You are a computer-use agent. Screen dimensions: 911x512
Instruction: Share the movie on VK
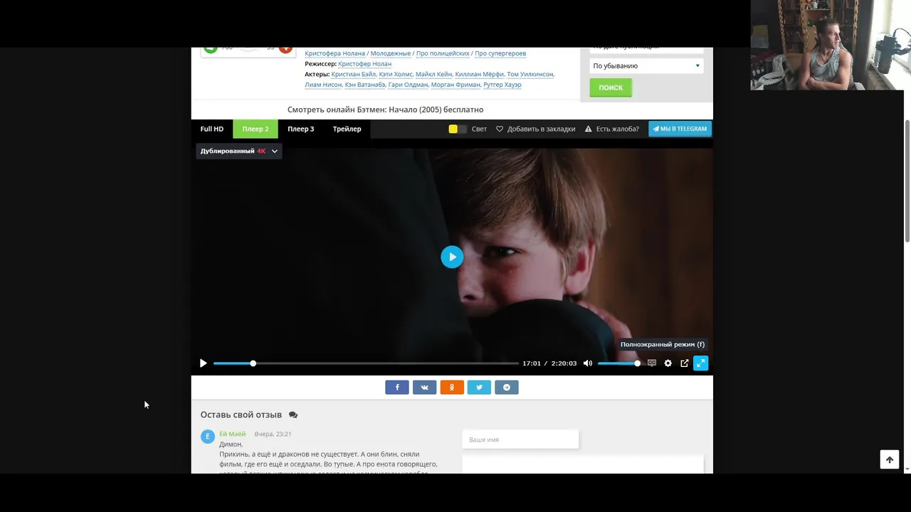424,387
